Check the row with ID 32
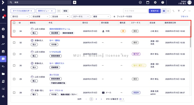 (x=14, y=43)
